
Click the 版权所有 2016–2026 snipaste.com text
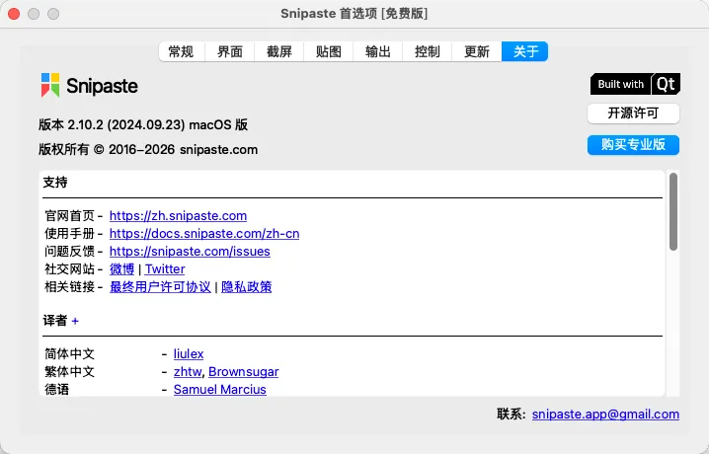[148, 150]
